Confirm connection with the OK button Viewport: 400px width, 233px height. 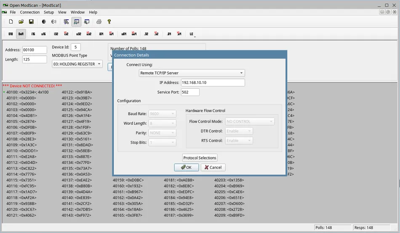pos(187,168)
